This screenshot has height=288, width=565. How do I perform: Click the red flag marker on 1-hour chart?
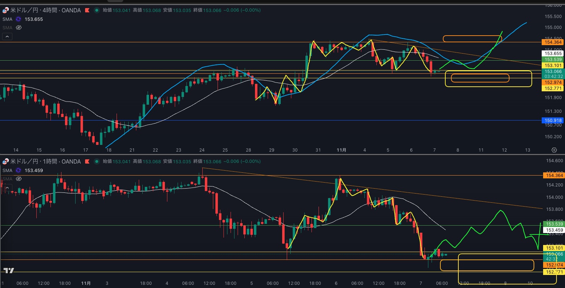(87, 161)
